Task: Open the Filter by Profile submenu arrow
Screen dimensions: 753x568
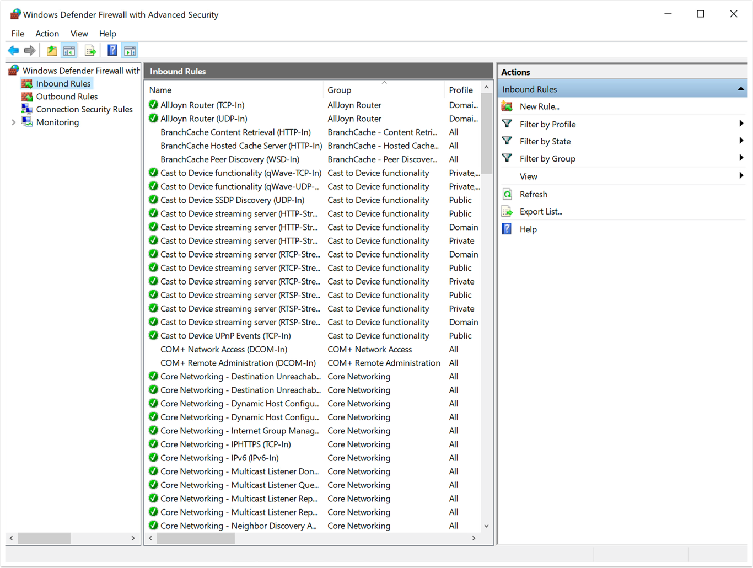Action: coord(741,124)
